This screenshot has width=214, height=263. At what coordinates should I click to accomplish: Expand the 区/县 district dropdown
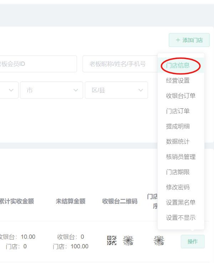[x=116, y=90]
